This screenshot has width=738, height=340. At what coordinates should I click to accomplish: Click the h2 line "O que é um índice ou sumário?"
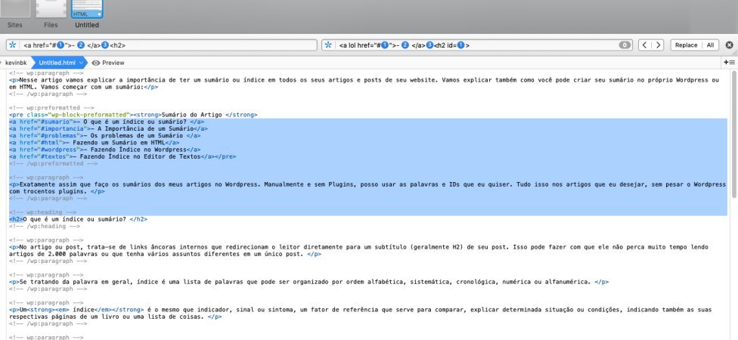click(78, 219)
